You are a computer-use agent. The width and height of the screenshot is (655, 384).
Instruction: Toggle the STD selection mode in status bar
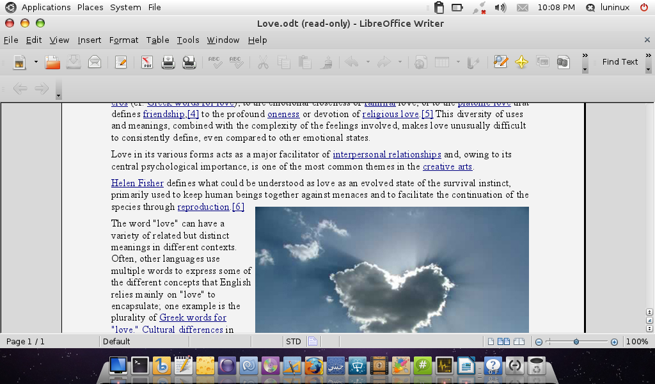pos(293,342)
